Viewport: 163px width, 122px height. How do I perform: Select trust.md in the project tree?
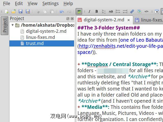tap(42, 43)
